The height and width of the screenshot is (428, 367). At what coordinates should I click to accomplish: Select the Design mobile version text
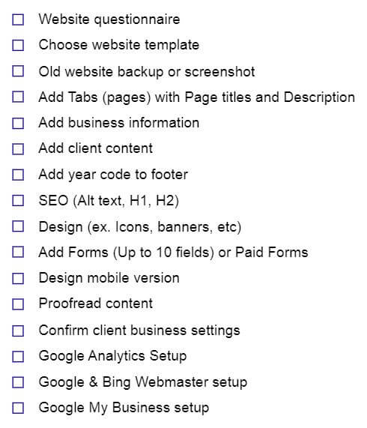coord(109,278)
